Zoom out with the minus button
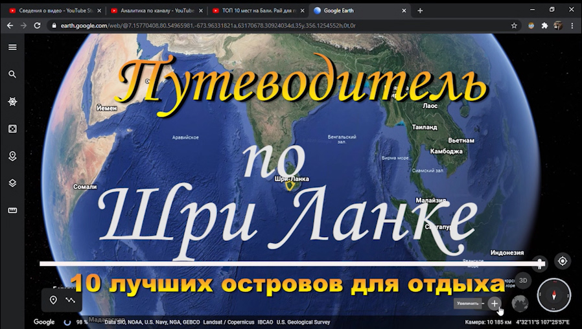This screenshot has width=582, height=329. (x=483, y=303)
